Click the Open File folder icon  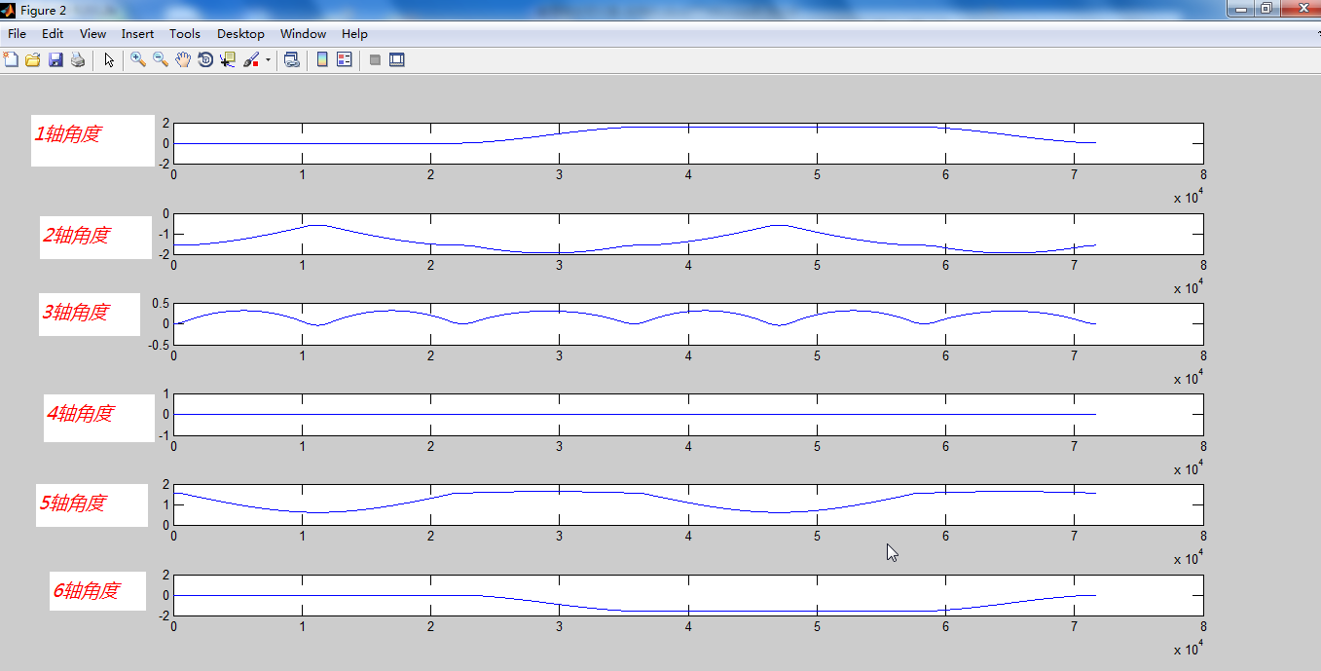[x=33, y=60]
